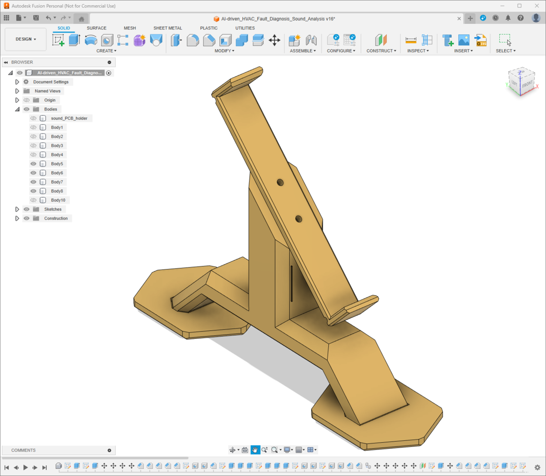This screenshot has width=546, height=476.
Task: Select the Insert Derive tool
Action: (447, 40)
